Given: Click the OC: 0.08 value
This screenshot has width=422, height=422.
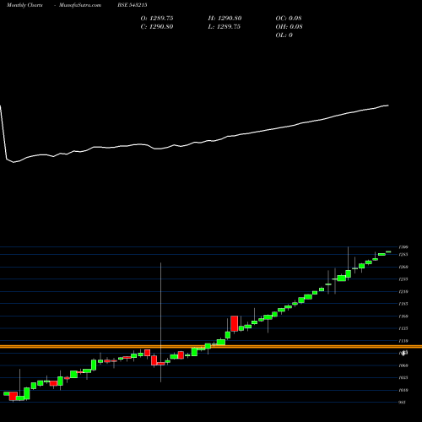Looking at the screenshot, I should click(x=289, y=19).
